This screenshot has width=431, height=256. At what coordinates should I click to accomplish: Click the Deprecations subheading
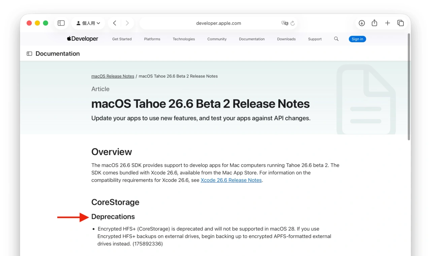(x=113, y=217)
